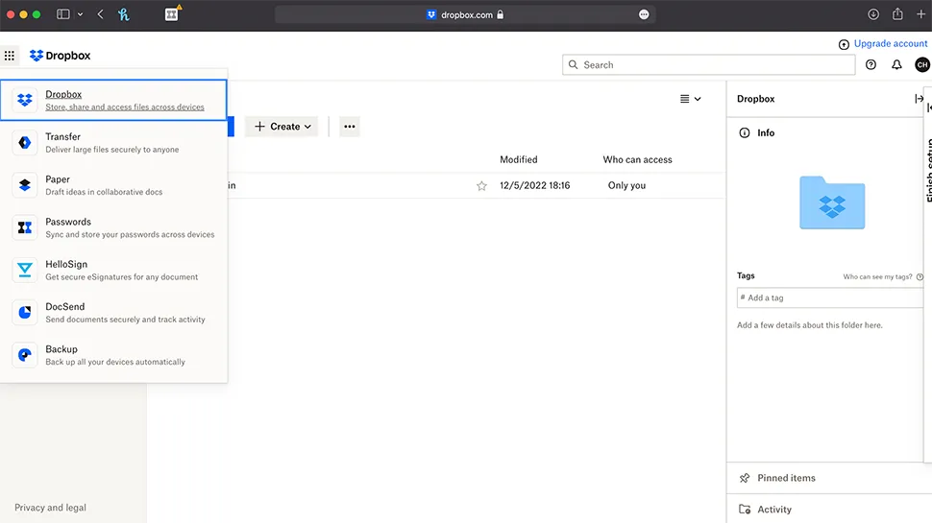Click the Backup app icon
The width and height of the screenshot is (932, 523).
pyautogui.click(x=25, y=355)
